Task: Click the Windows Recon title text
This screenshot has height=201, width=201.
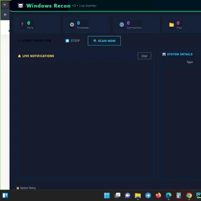Action: point(48,6)
